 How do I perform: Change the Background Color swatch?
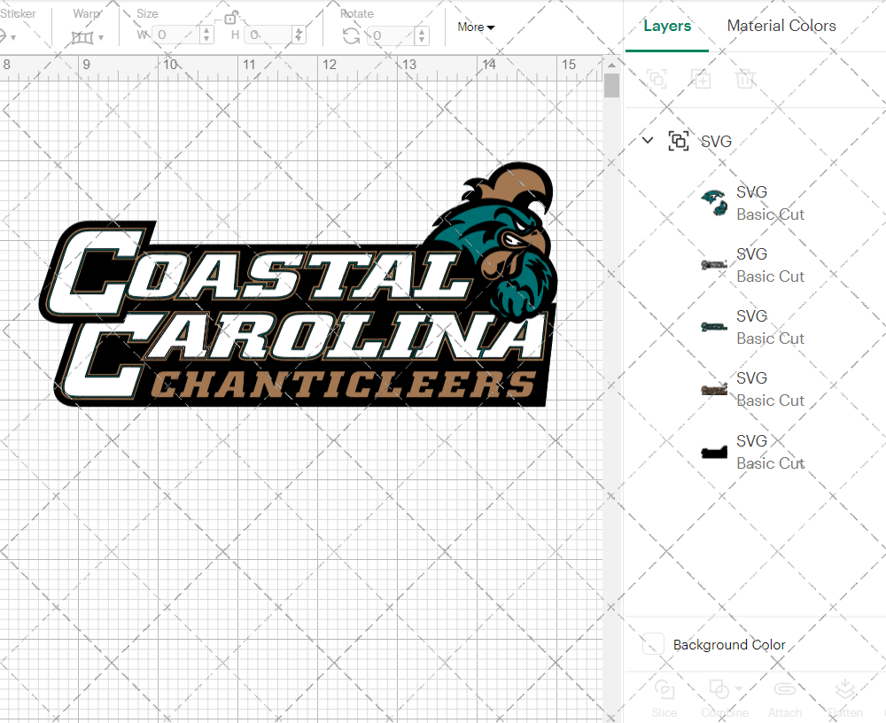(x=652, y=645)
